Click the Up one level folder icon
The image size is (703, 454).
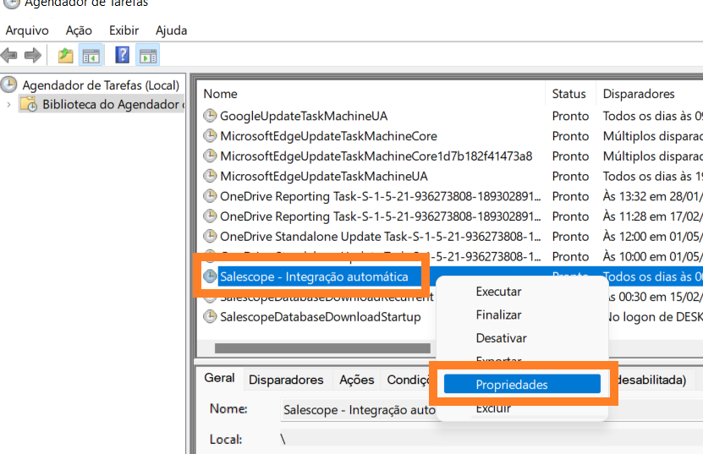click(65, 56)
